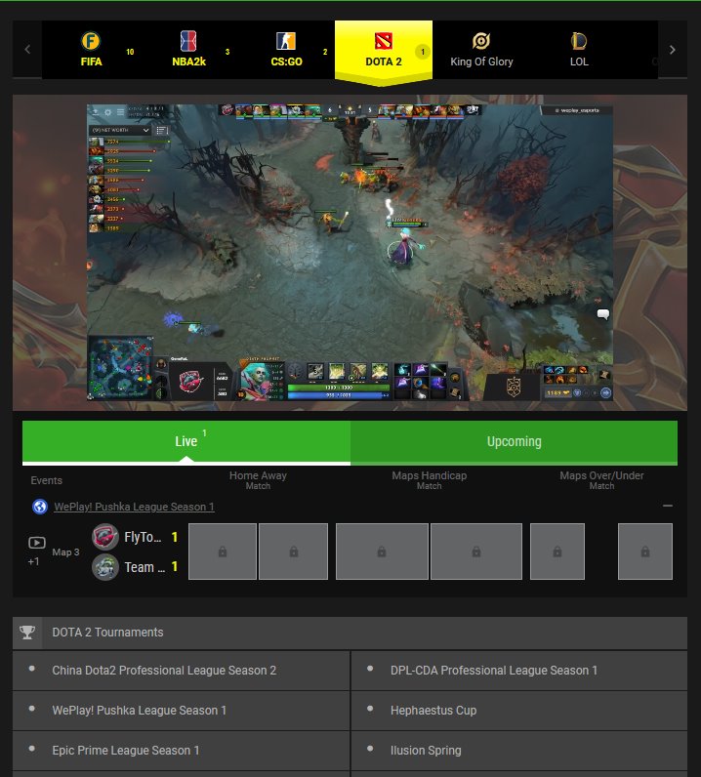The width and height of the screenshot is (701, 777).
Task: Click the Dota 2 live stream video
Action: pyautogui.click(x=350, y=252)
